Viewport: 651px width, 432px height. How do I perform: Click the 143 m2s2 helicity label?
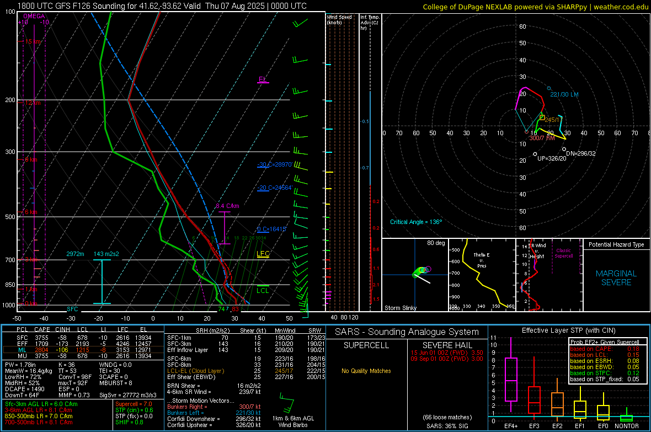[x=106, y=254]
